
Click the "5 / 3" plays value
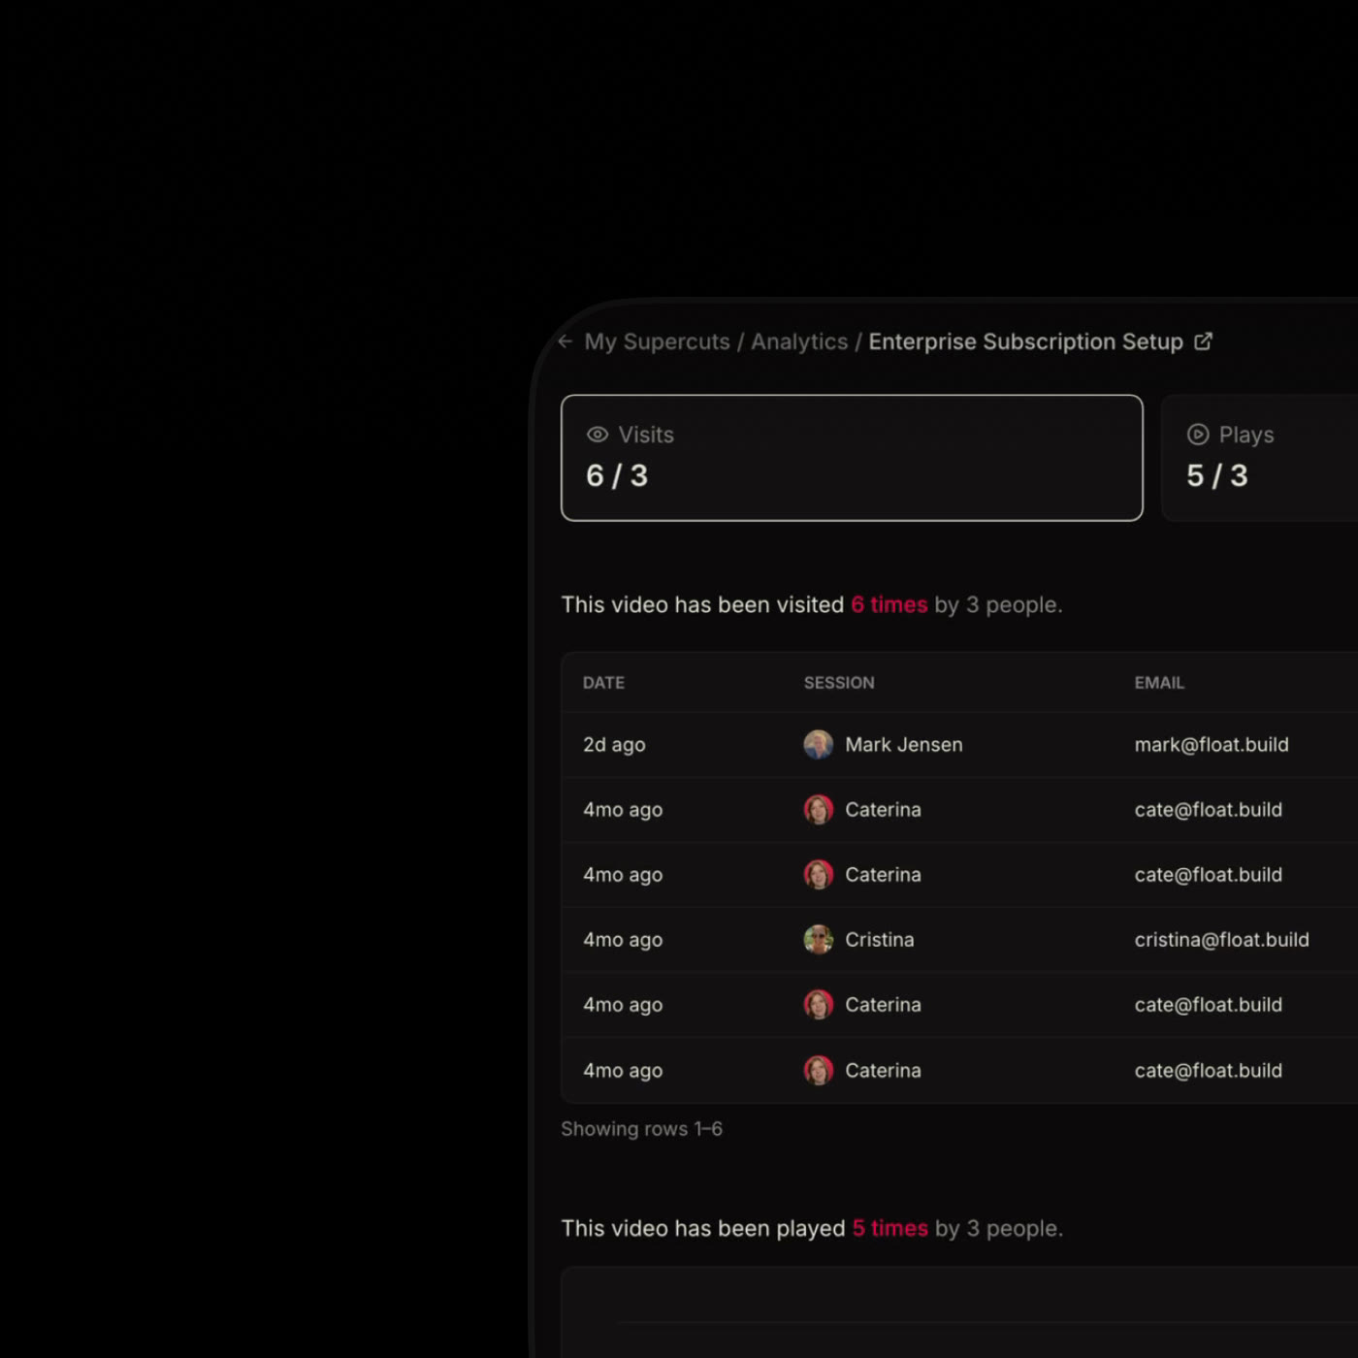click(x=1217, y=475)
